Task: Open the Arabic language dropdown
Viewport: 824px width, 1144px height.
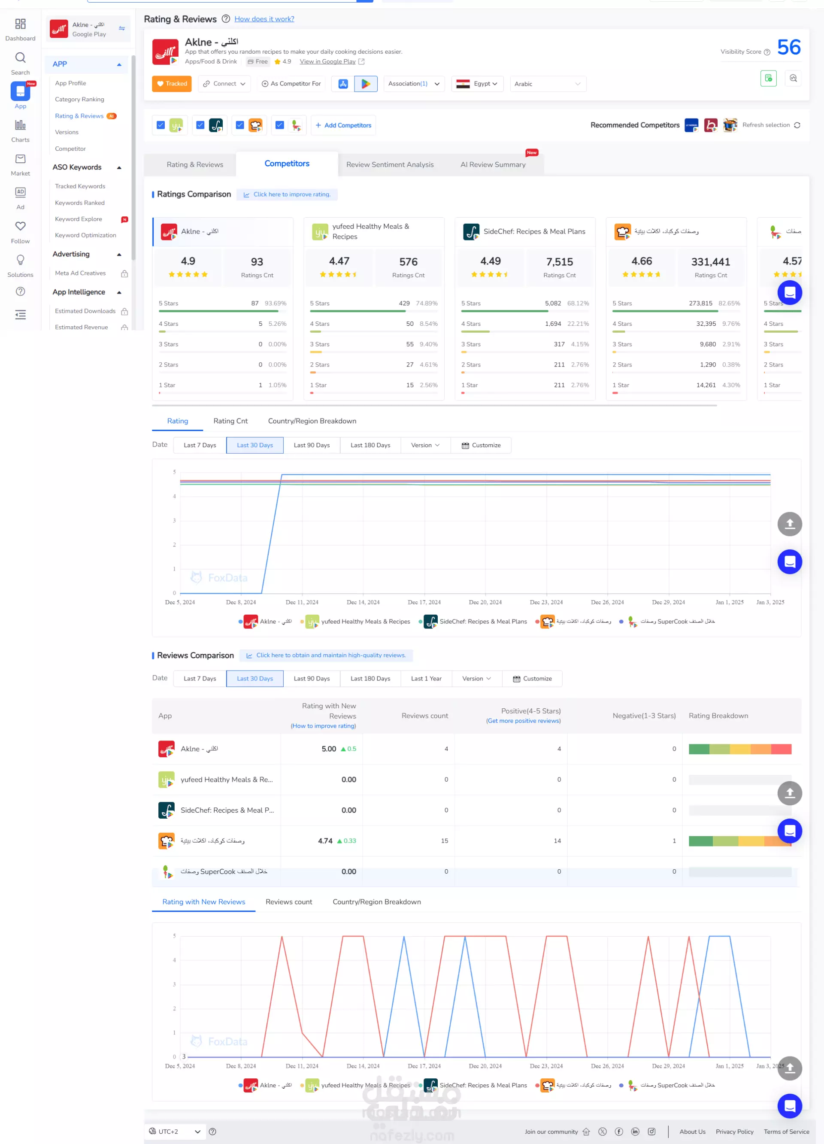Action: click(x=548, y=84)
